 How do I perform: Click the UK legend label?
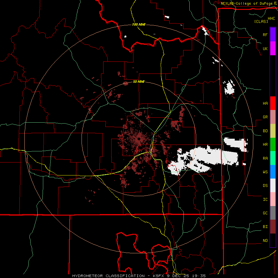click(x=265, y=48)
